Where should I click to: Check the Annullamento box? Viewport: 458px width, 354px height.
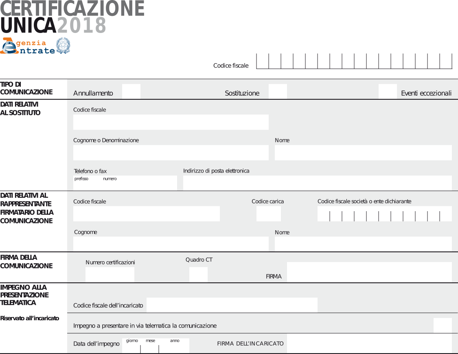(x=131, y=92)
